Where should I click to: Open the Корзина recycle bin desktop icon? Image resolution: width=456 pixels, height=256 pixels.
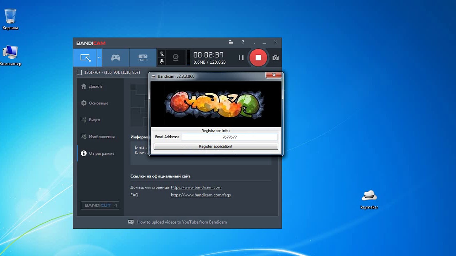pyautogui.click(x=10, y=19)
